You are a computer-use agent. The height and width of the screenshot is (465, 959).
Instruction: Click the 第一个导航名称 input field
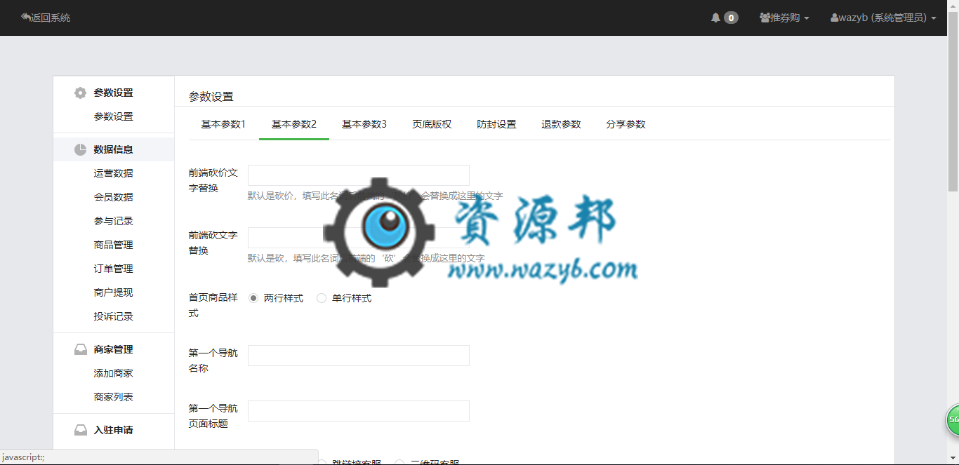(x=359, y=356)
